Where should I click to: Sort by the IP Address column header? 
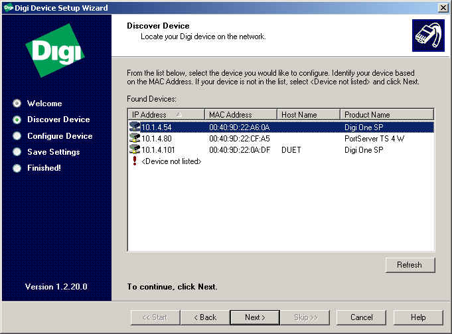167,114
